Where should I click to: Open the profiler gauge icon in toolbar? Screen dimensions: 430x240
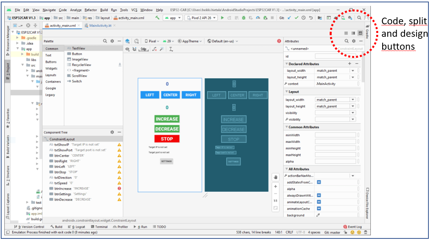[x=258, y=18]
